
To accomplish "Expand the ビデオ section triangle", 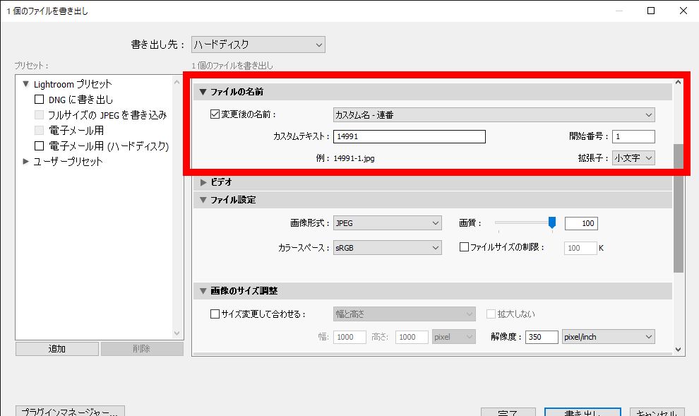I will click(203, 182).
